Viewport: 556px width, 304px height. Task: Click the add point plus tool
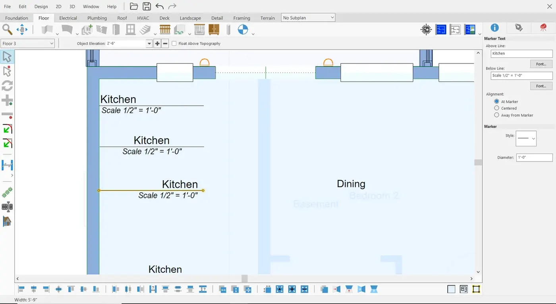pyautogui.click(x=7, y=100)
